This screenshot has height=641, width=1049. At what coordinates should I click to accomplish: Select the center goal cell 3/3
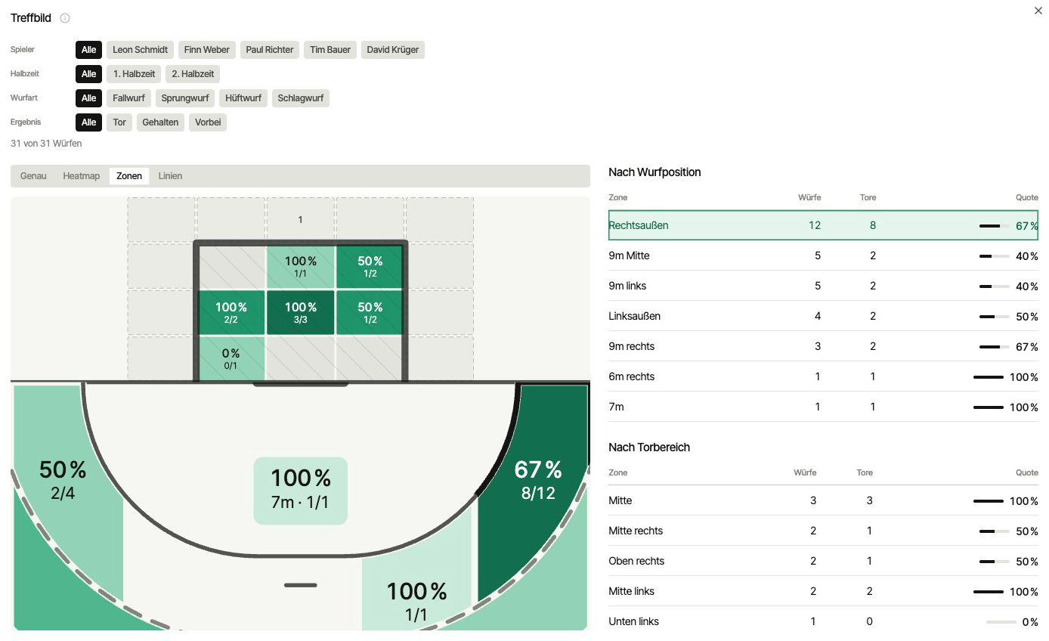click(x=301, y=312)
